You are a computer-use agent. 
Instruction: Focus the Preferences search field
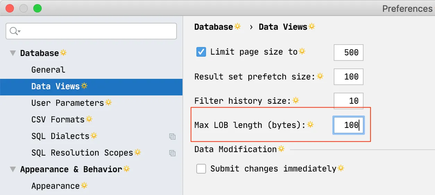(x=97, y=31)
